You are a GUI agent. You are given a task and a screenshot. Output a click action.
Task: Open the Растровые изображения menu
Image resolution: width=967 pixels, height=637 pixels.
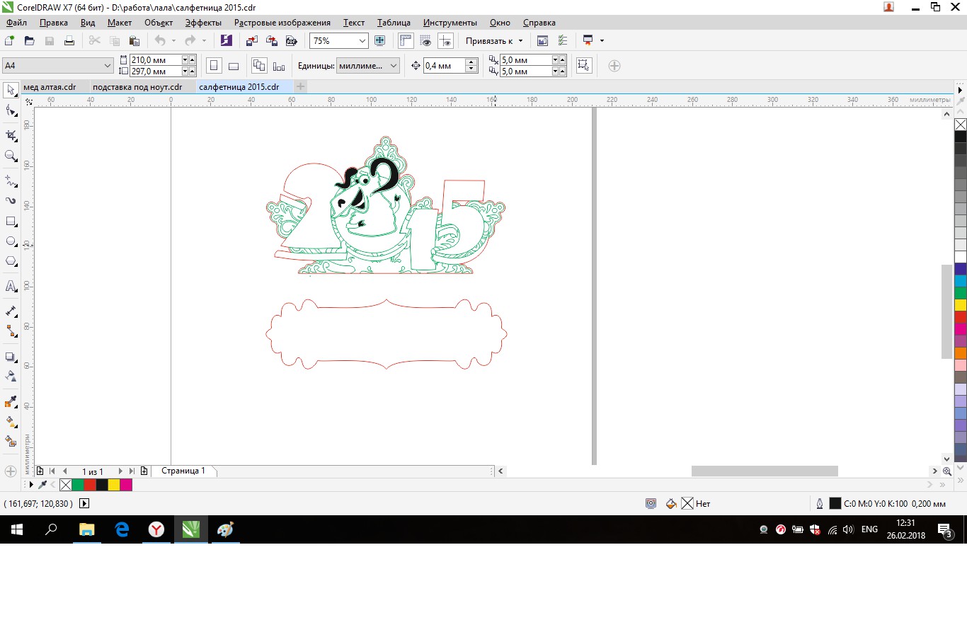pos(282,23)
